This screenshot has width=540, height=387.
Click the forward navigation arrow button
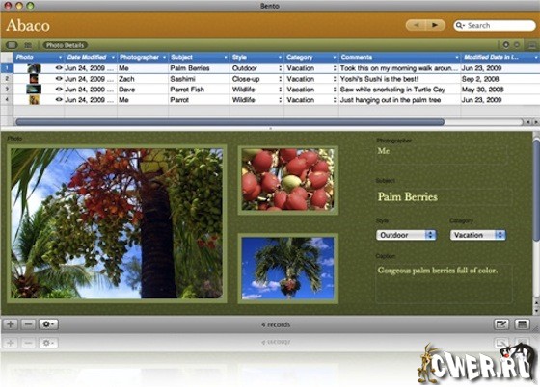[435, 25]
